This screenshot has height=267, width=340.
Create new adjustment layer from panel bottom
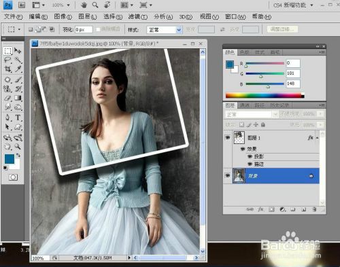pyautogui.click(x=282, y=209)
